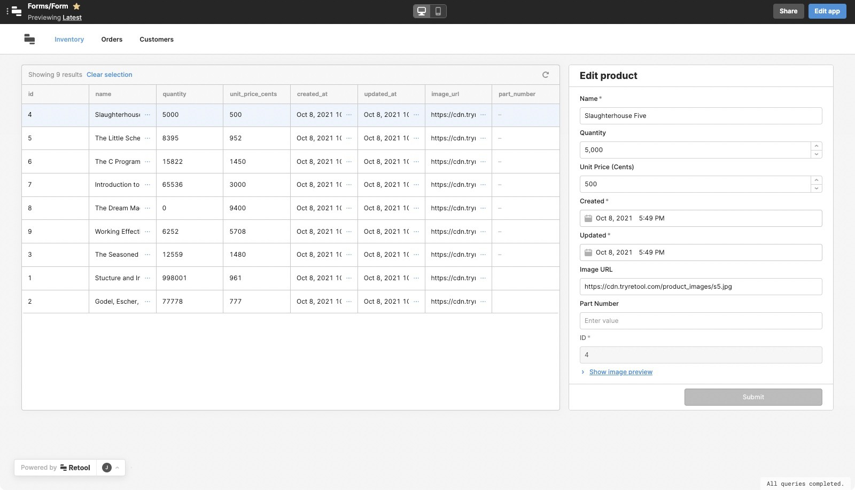Click the Name input field
The height and width of the screenshot is (490, 855).
tap(701, 116)
